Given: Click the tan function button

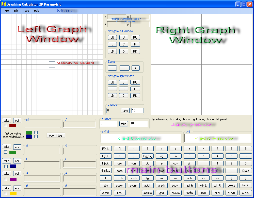Looking at the screenshot, I should (161, 163).
